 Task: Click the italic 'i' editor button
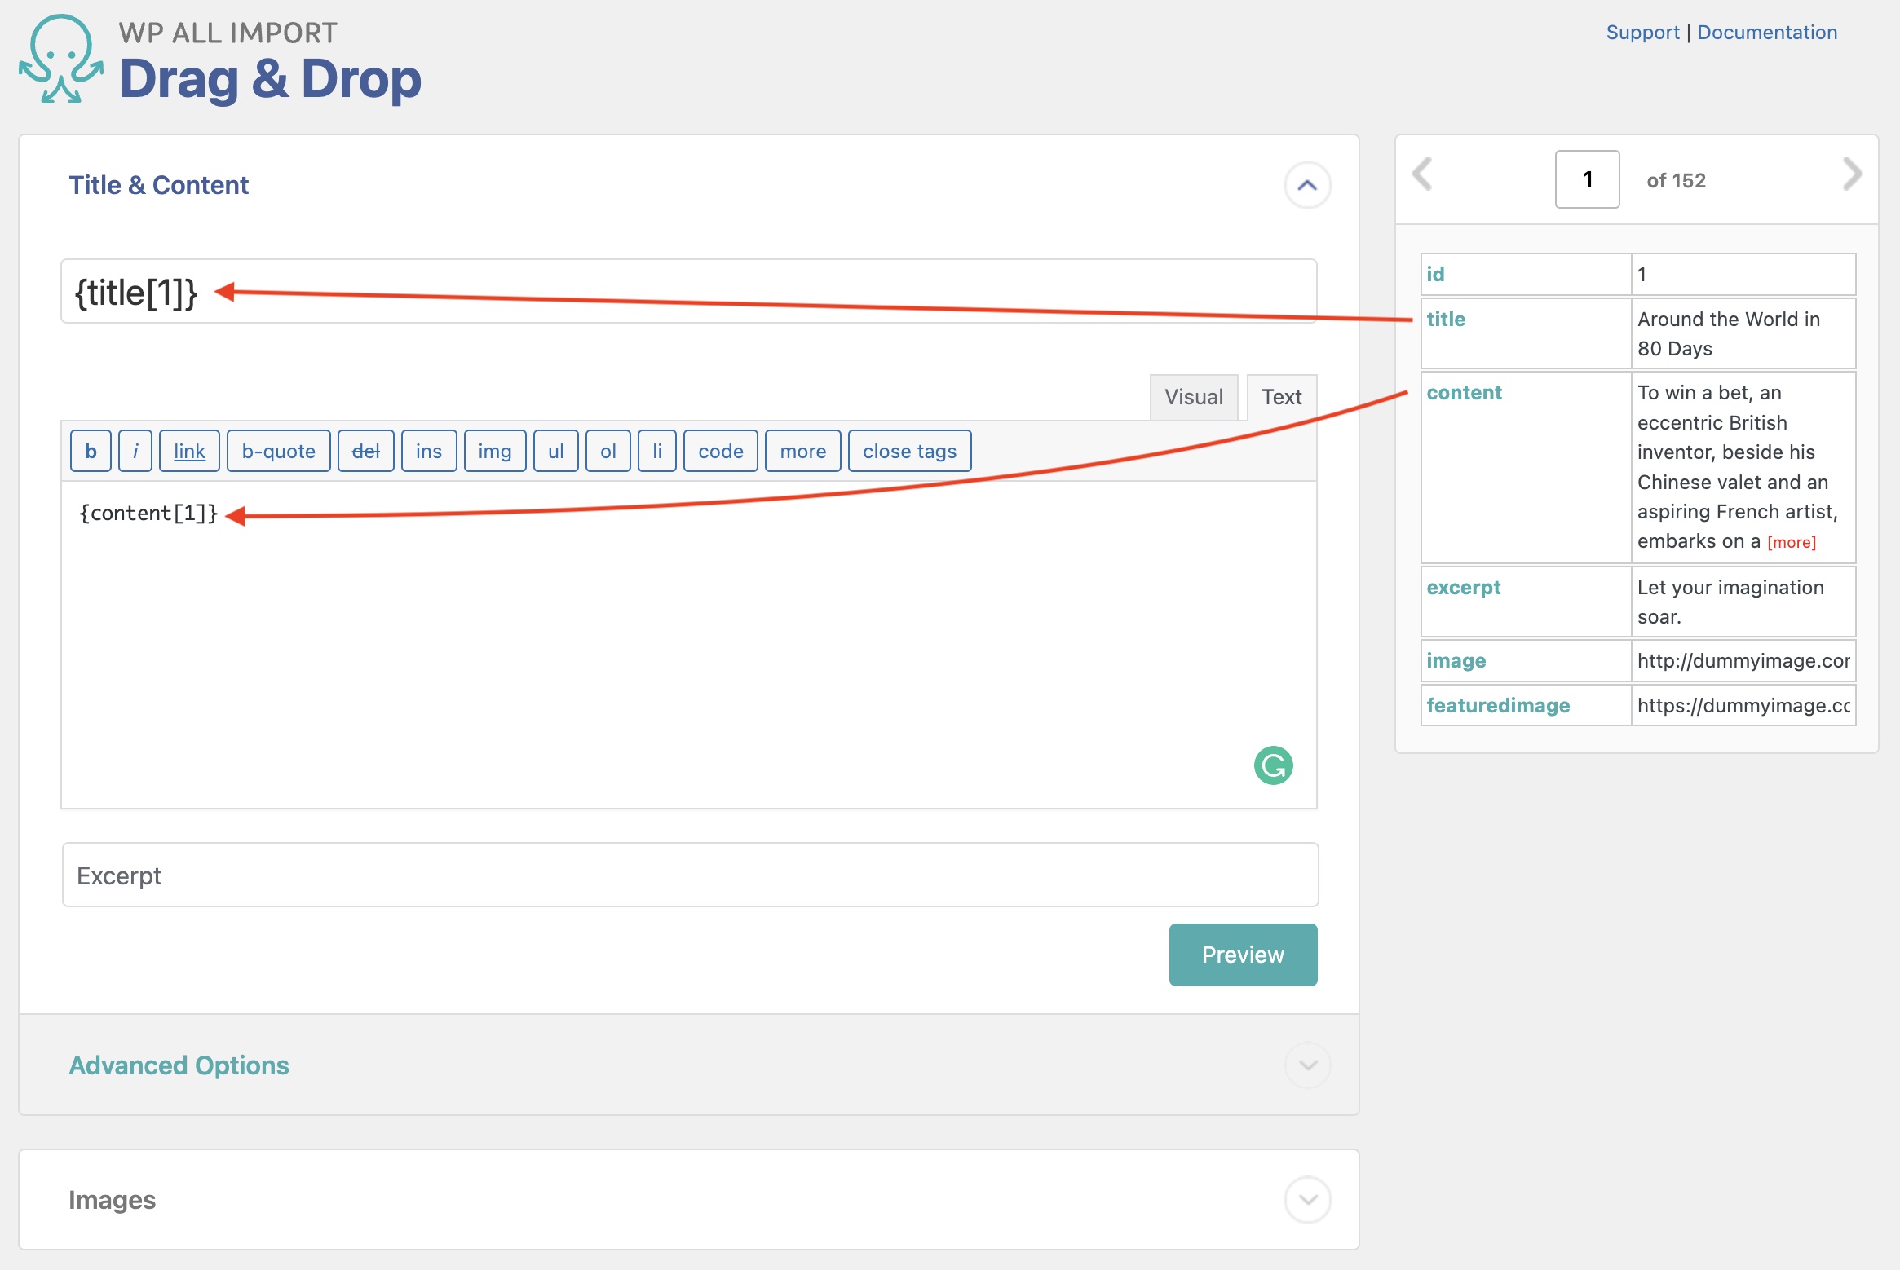(x=135, y=451)
